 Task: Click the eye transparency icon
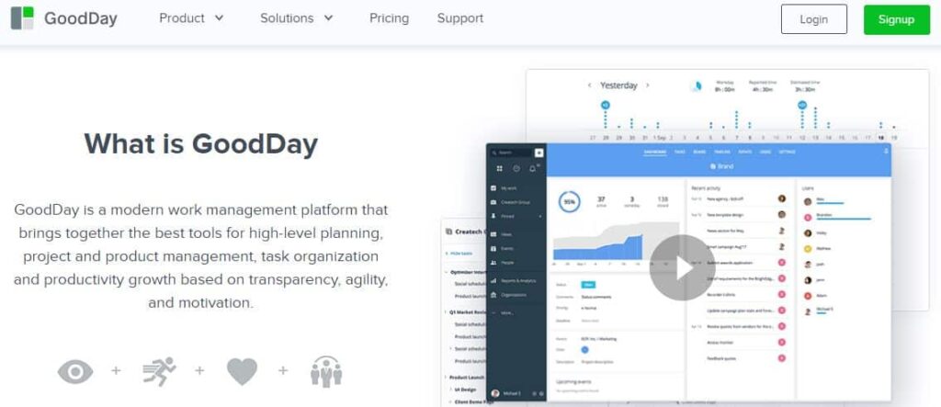coord(75,371)
